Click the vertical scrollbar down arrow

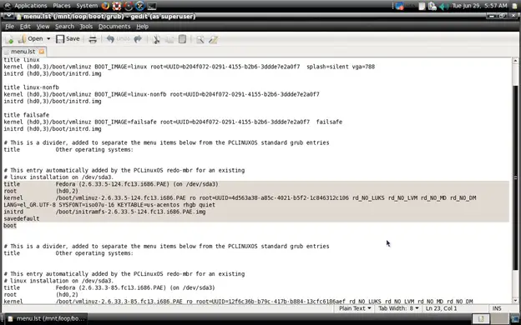515,301
